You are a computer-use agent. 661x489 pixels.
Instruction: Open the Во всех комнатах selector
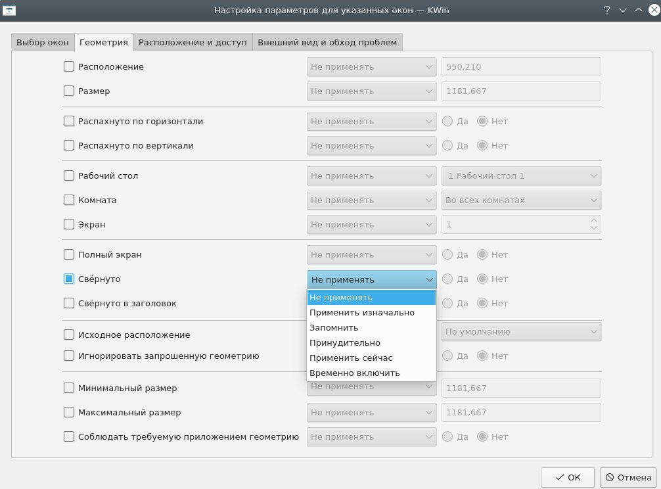(521, 200)
